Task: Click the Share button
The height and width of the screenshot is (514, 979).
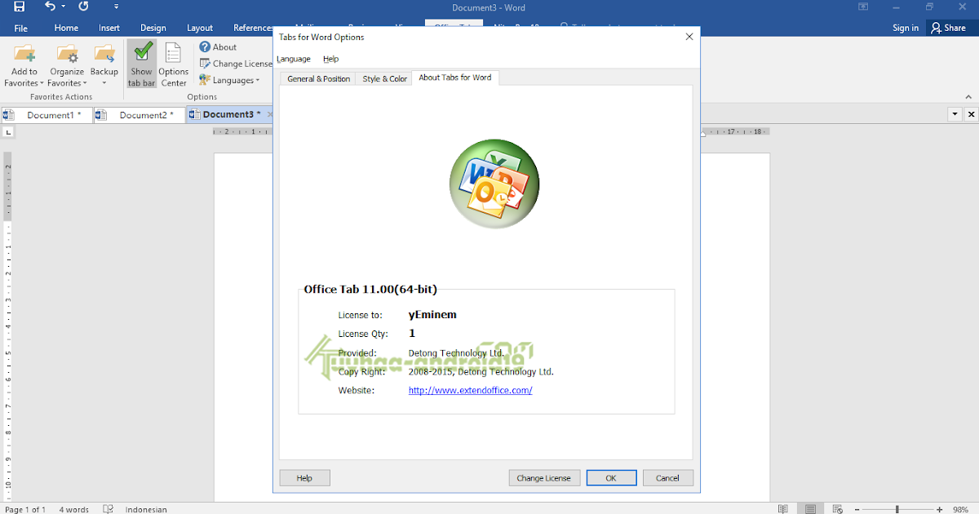Action: 948,28
